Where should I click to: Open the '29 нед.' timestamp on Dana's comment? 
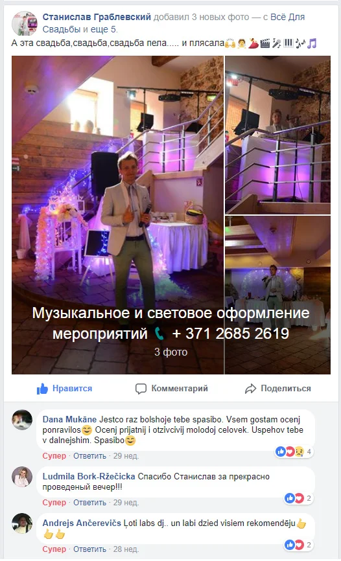tap(126, 456)
